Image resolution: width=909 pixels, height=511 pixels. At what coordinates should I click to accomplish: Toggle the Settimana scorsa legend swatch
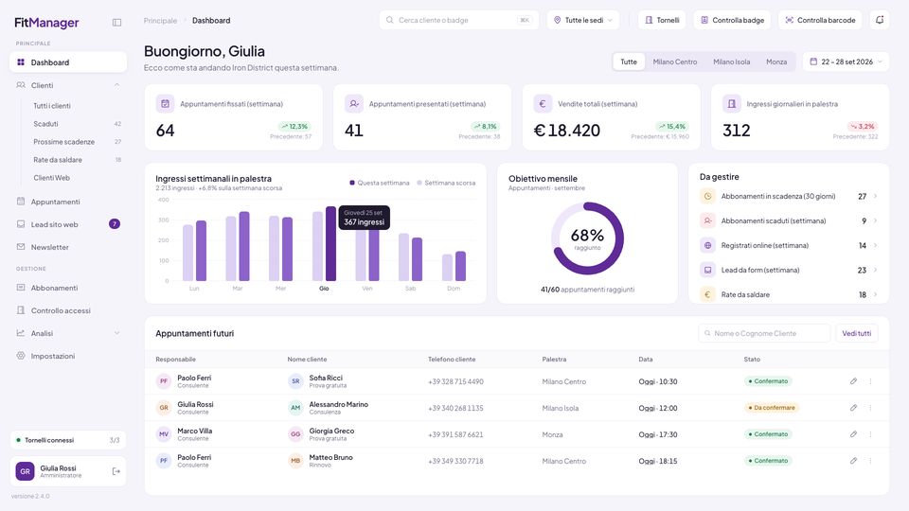[x=419, y=183]
